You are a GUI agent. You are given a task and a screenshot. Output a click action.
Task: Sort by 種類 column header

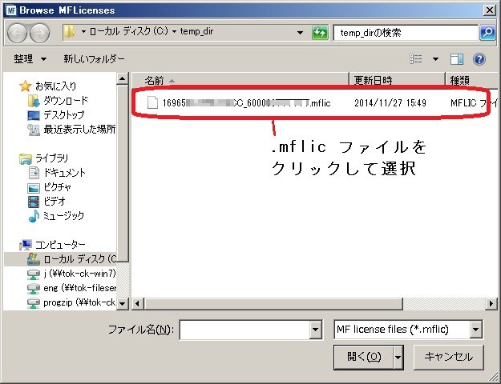[x=472, y=80]
